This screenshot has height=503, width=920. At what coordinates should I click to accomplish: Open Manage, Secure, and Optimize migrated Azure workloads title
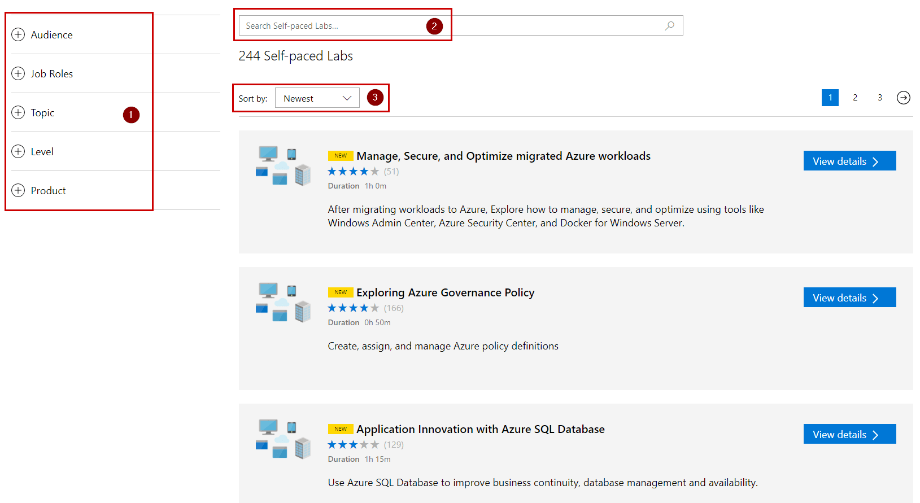coord(503,156)
